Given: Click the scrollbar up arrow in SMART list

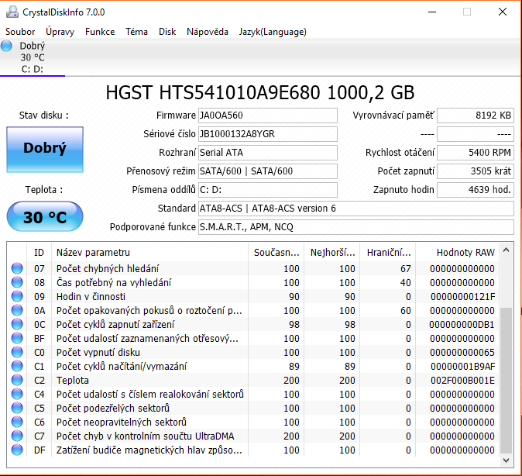Looking at the screenshot, I should click(x=506, y=250).
